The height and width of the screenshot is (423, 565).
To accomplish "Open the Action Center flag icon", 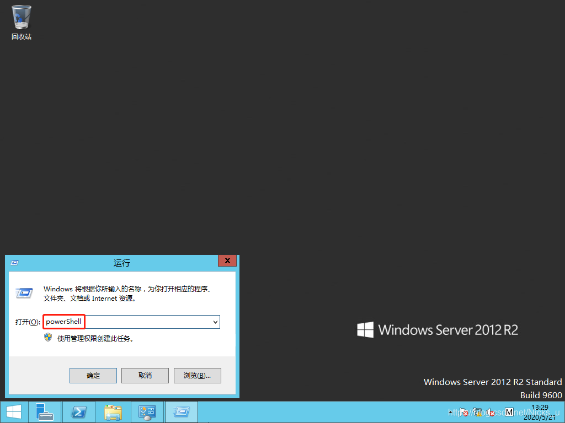I will 463,412.
